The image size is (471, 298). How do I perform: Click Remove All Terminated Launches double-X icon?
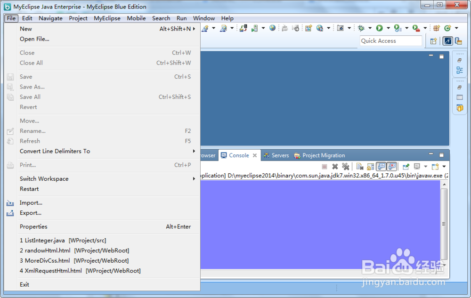[x=346, y=166]
